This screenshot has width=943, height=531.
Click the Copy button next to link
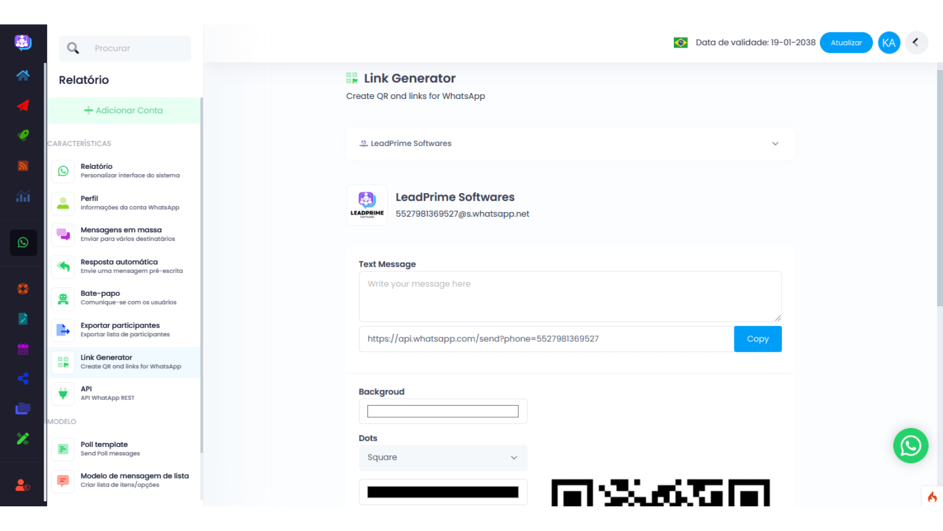click(x=757, y=339)
